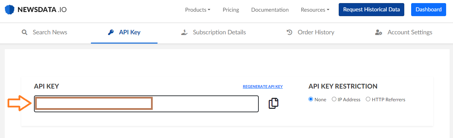Screen dimensions: 453x138
Task: Copy the API key with clipboard icon
Action: (274, 103)
